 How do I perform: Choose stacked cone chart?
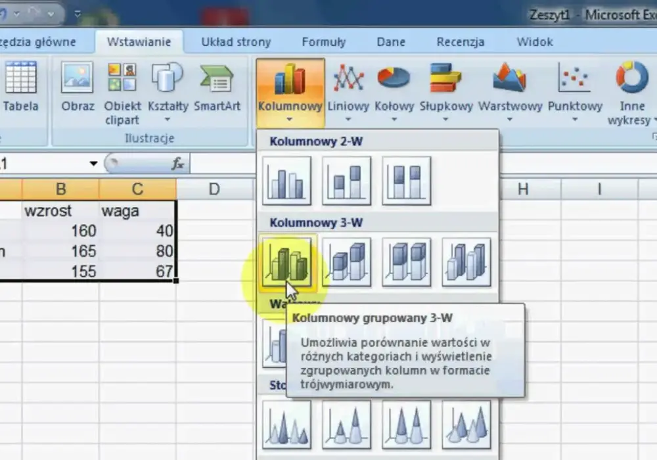click(x=346, y=425)
